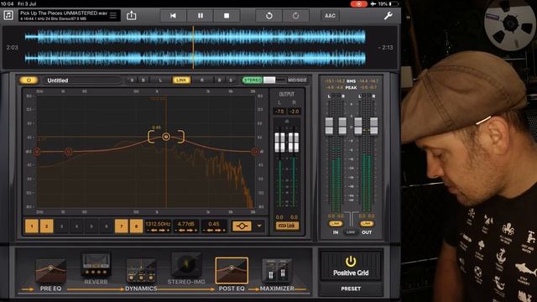Viewport: 537px width, 302px height.
Task: Enable EQ band 2
Action: coord(47,226)
